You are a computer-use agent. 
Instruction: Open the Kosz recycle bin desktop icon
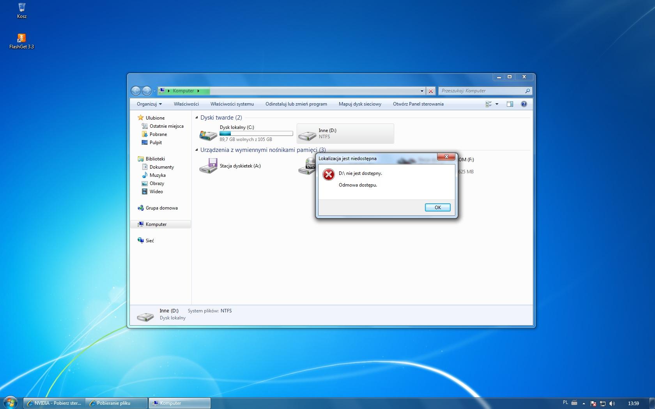click(x=22, y=11)
